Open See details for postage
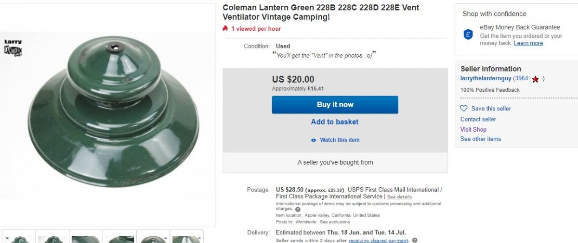The image size is (578, 243). [x=399, y=197]
